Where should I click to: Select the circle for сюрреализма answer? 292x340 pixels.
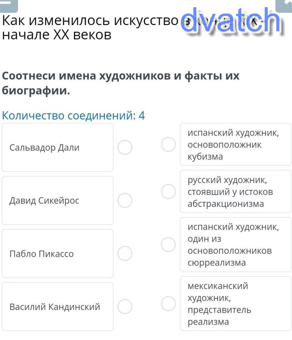pos(168,244)
